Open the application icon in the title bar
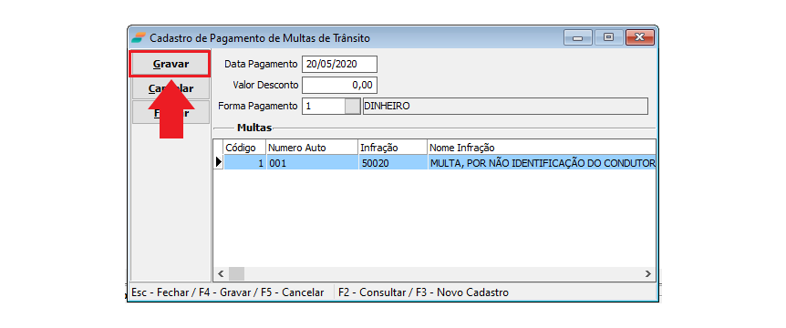Image resolution: width=786 pixels, height=328 pixels. (x=139, y=38)
